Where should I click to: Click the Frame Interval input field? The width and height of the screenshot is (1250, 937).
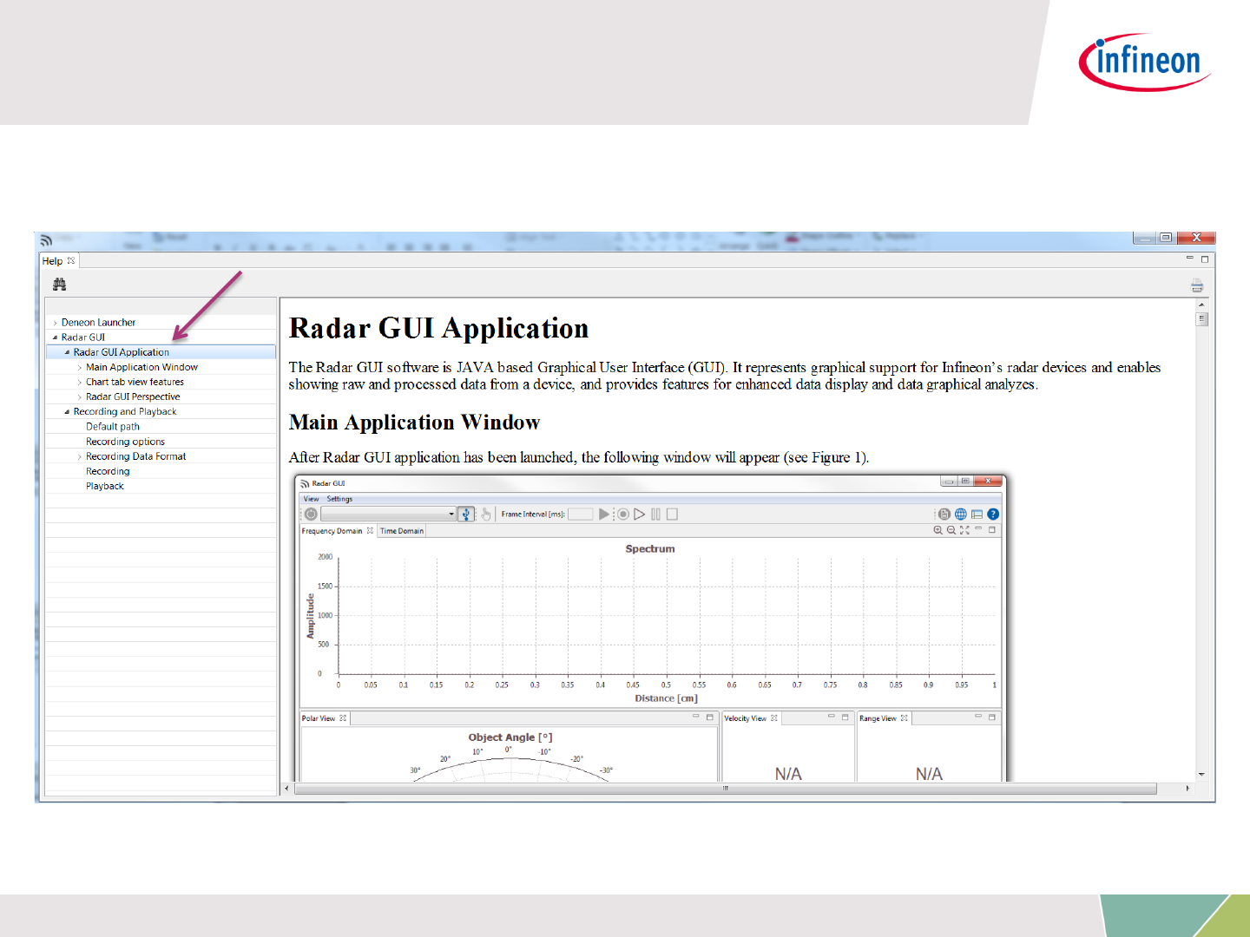click(x=581, y=514)
